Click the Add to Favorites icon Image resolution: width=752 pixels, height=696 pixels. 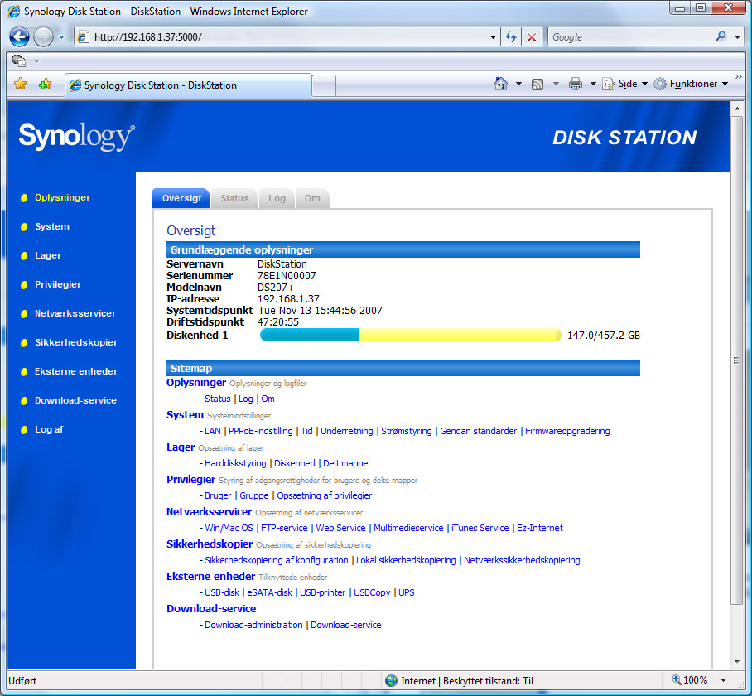click(45, 85)
